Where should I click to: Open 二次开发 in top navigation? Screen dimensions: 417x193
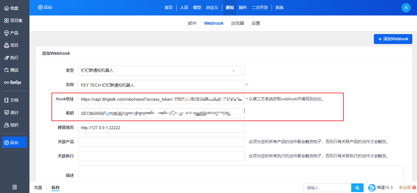(260, 7)
